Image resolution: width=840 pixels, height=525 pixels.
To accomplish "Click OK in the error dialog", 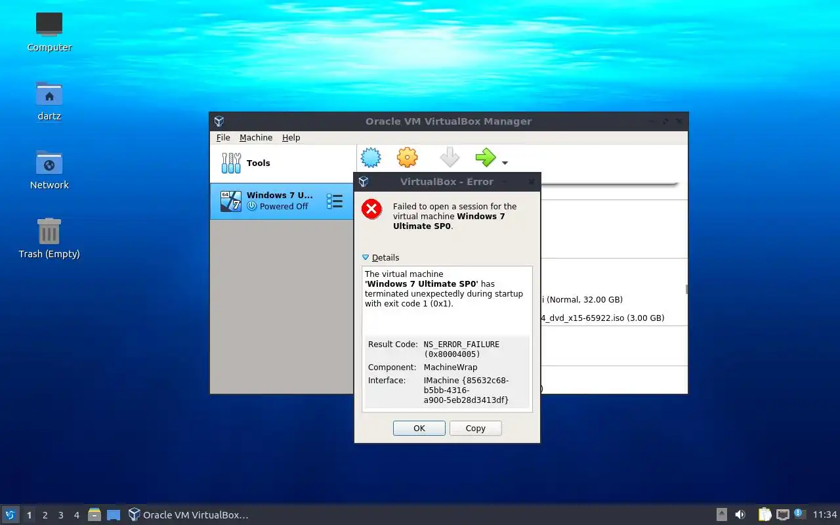I will [419, 428].
